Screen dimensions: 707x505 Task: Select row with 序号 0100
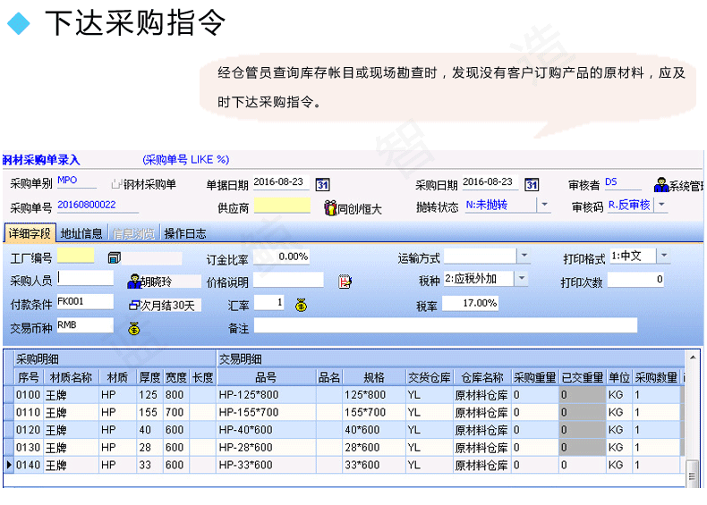(343, 395)
